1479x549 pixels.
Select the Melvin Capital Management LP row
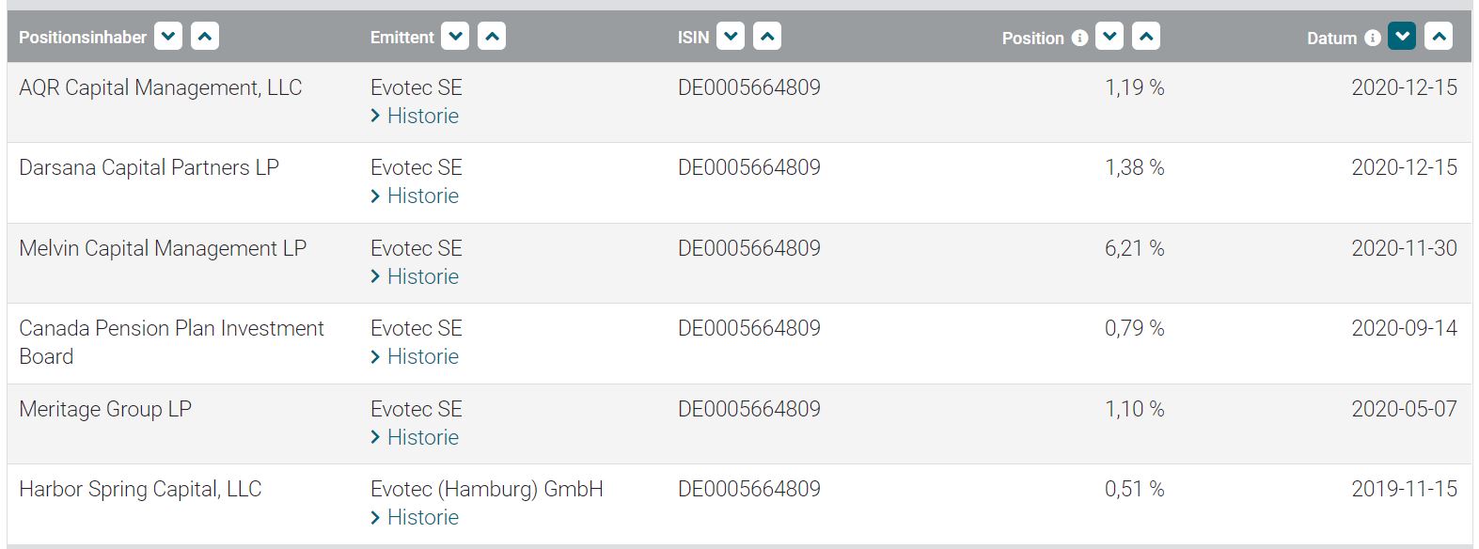click(x=163, y=248)
